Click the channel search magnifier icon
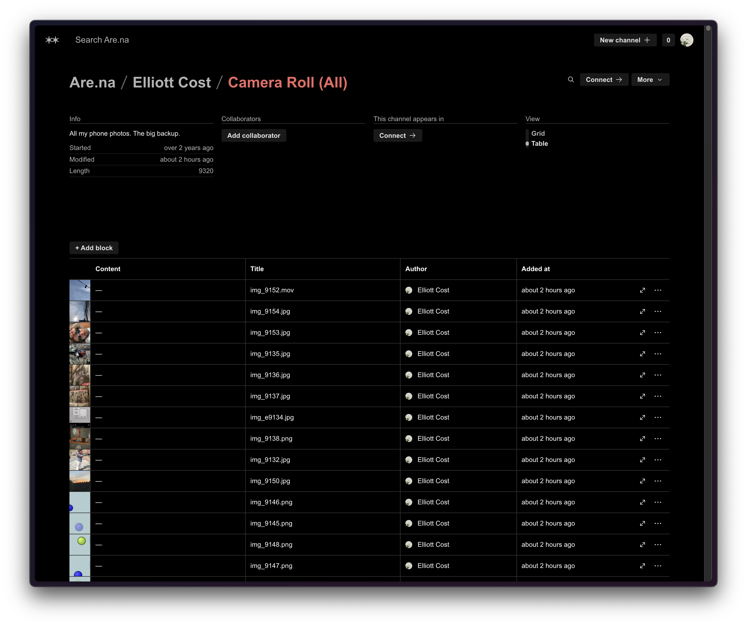This screenshot has height=626, width=747. tap(570, 79)
